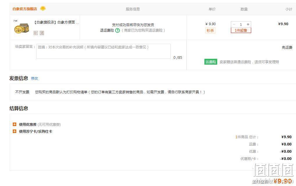Increase quantity with the plus button
The width and height of the screenshot is (296, 186).
pos(248,24)
